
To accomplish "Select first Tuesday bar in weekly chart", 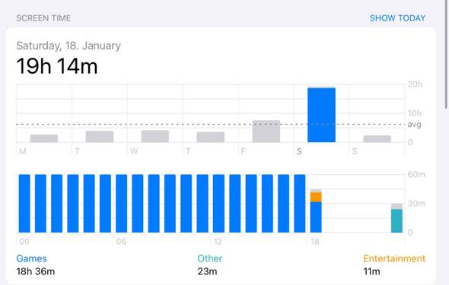I will pos(100,137).
